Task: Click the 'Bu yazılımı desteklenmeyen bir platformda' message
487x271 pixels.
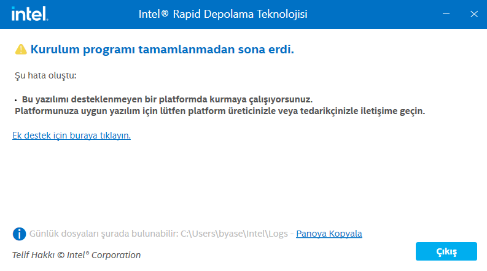Action: 167,99
